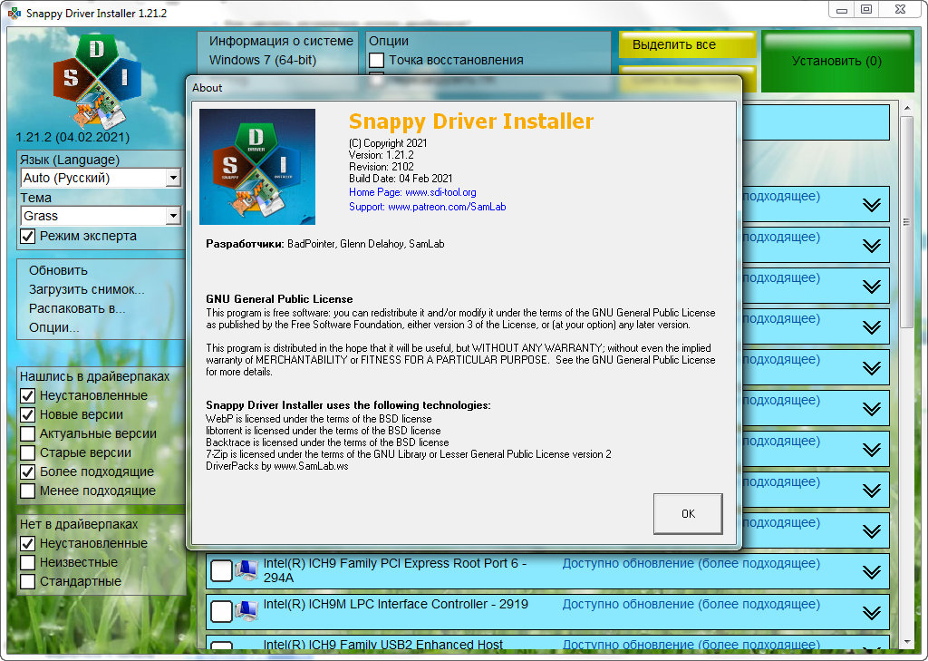928x661 pixels.
Task: Uncheck Новые версии filter
Action: 28,414
